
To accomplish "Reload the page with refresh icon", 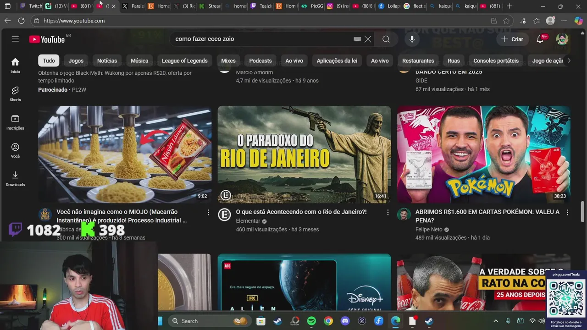I will pos(22,21).
